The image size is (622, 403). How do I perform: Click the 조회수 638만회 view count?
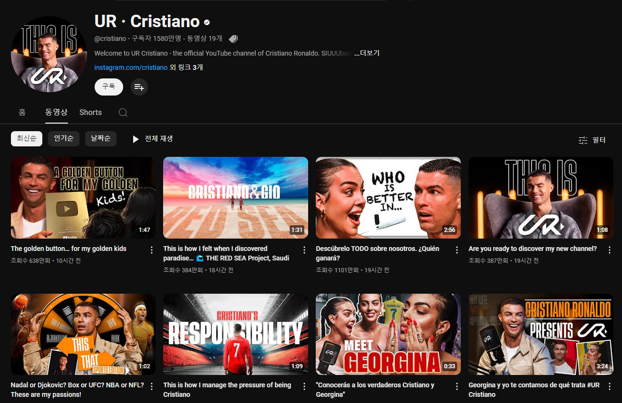31,261
